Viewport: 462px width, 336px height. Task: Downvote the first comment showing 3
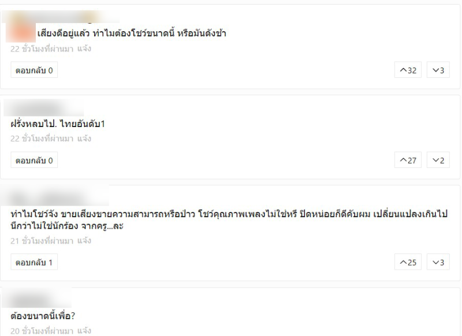coord(438,70)
